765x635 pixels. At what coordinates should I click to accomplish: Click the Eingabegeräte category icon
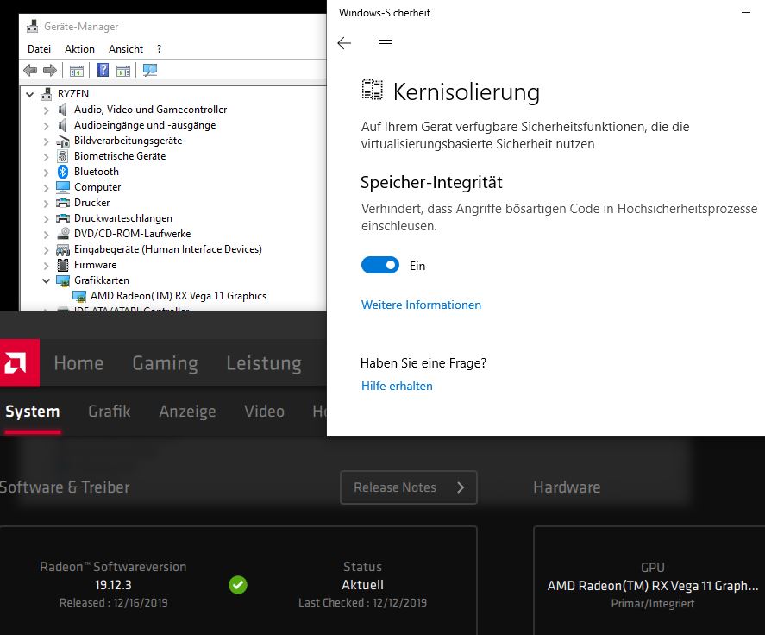(63, 250)
